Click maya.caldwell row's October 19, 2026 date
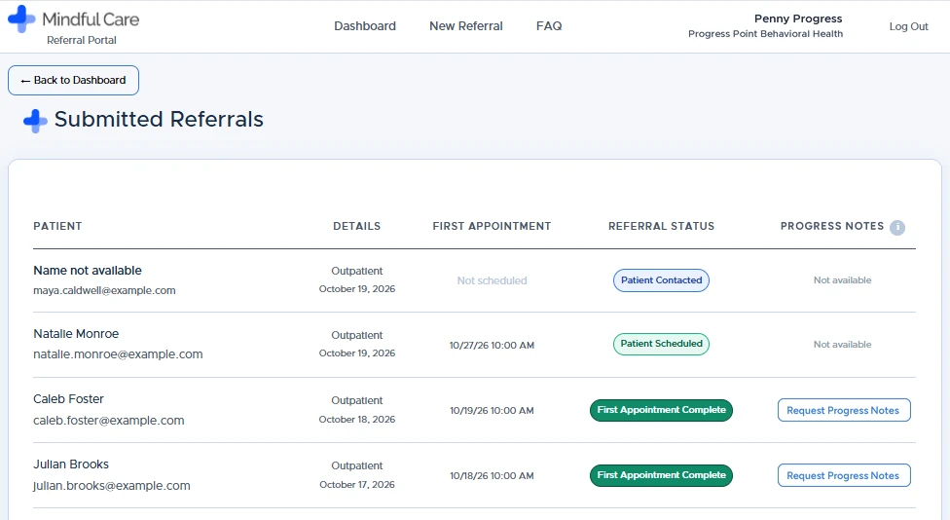The height and width of the screenshot is (520, 950). 357,289
